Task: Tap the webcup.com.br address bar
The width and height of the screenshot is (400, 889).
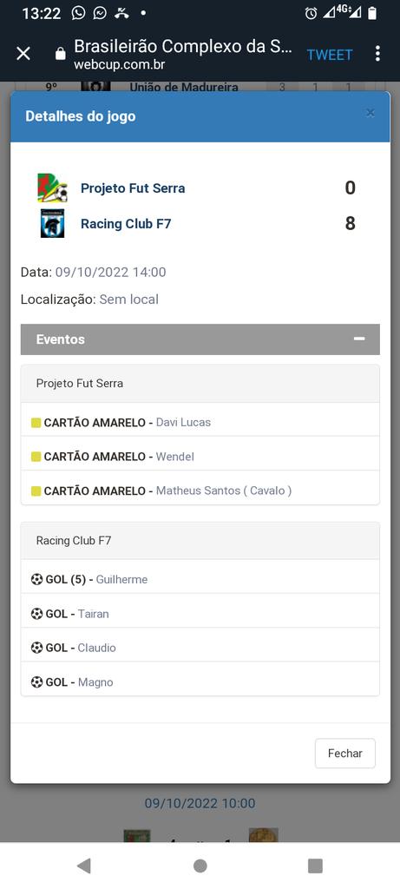Action: 183,55
